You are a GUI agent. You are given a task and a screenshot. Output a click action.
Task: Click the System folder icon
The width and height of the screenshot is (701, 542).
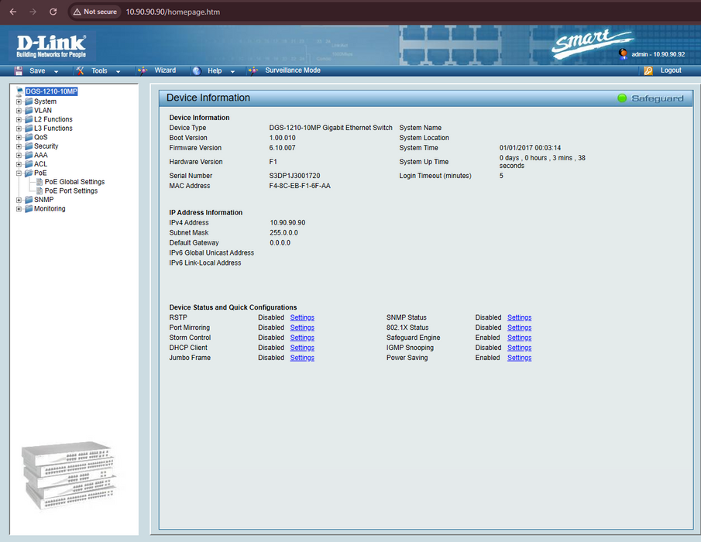click(x=29, y=101)
